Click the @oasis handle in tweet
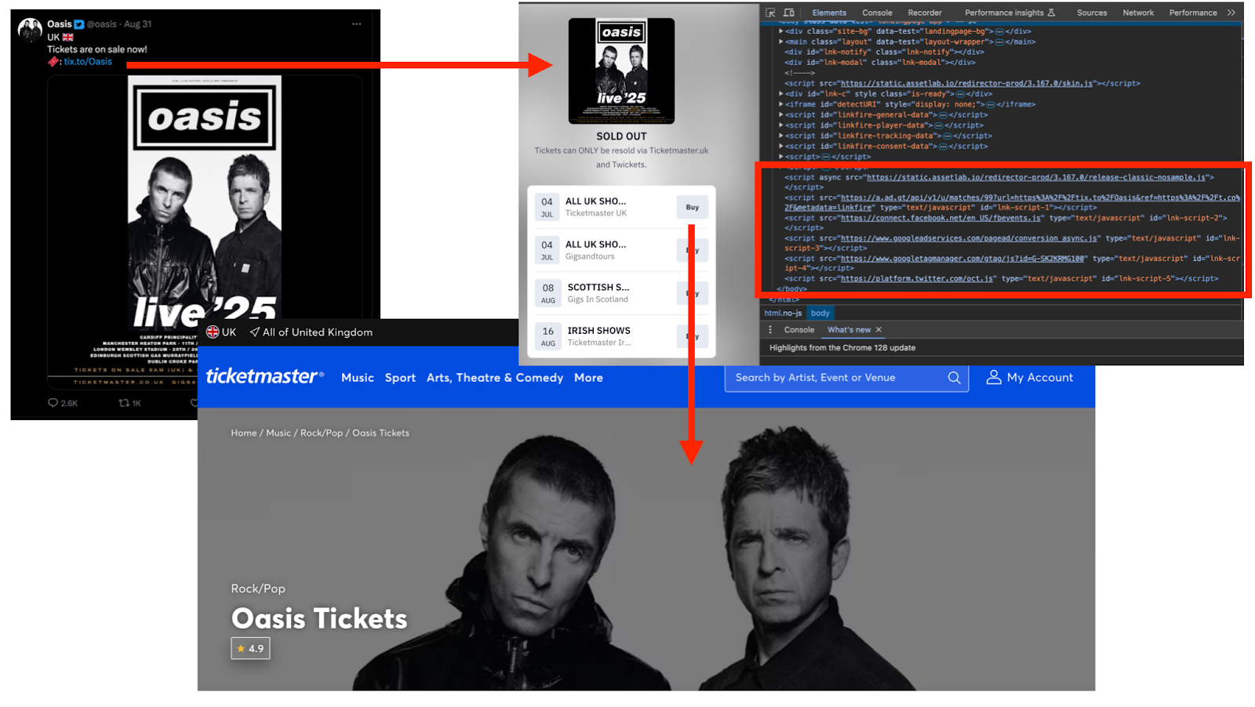Image resolution: width=1255 pixels, height=707 pixels. [102, 24]
